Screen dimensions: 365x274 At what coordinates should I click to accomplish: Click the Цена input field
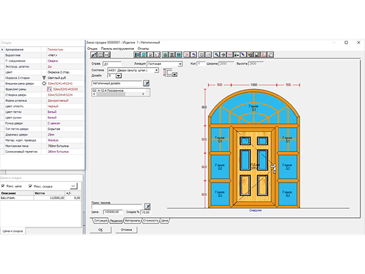(113, 213)
